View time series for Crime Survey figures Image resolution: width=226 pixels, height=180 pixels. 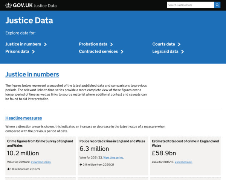click(x=41, y=162)
